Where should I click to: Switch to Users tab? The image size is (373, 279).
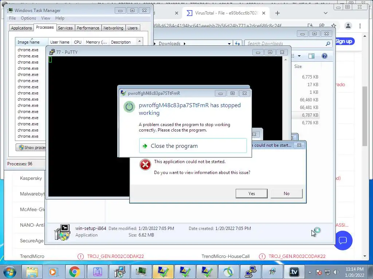click(132, 28)
